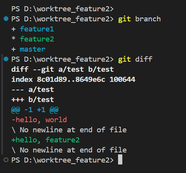Click the terminal cursor block

click(x=120, y=159)
